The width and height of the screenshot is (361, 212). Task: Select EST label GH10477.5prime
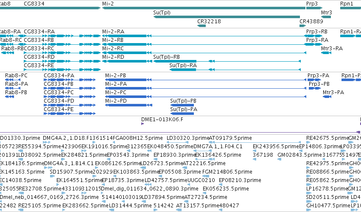tap(328, 206)
